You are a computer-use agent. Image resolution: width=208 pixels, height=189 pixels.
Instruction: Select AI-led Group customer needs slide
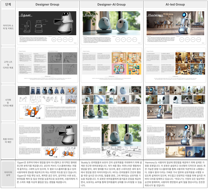(175, 65)
